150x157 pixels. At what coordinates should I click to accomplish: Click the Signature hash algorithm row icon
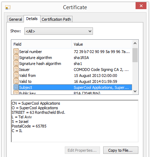(x=16, y=64)
